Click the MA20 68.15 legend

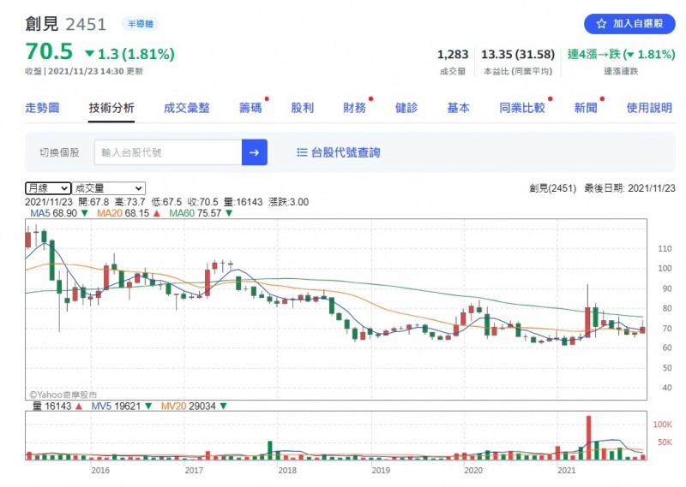pos(129,213)
